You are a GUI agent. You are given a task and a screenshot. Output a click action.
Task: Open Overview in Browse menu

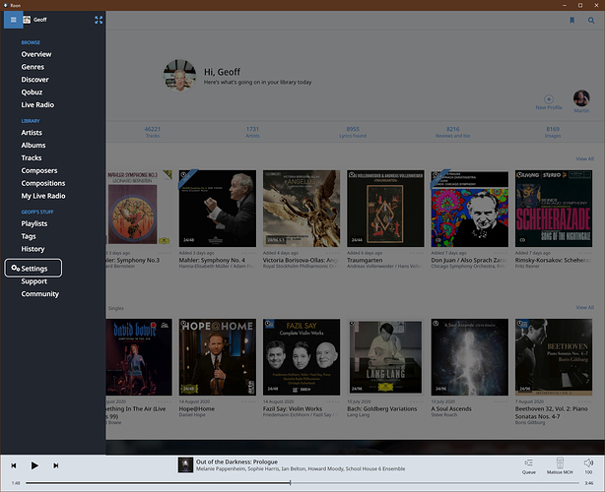[x=36, y=54]
